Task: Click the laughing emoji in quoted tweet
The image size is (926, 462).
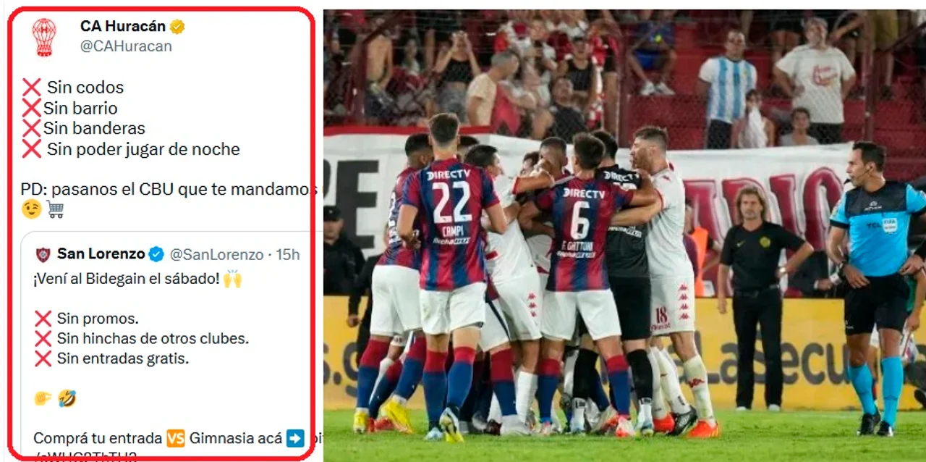Action: pyautogui.click(x=67, y=398)
